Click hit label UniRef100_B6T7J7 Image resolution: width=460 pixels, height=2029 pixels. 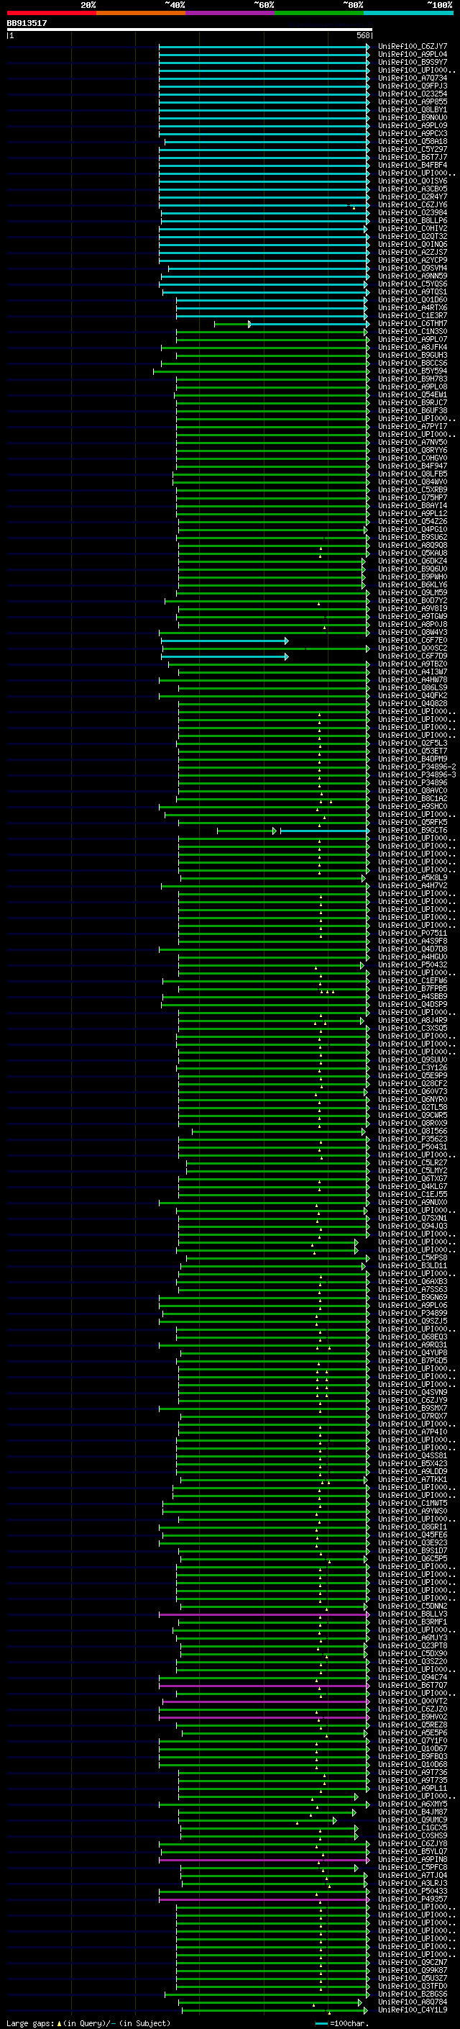412,157
